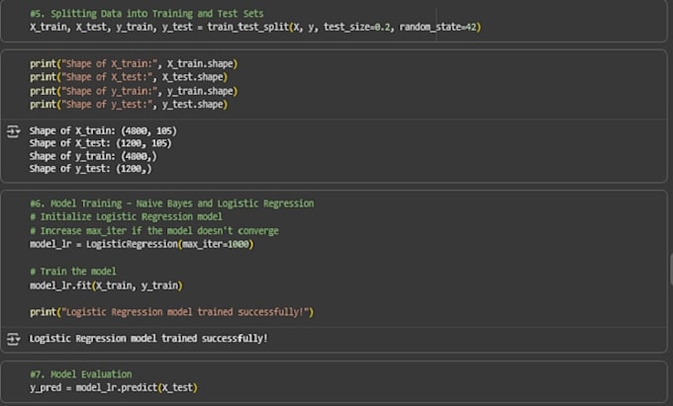Viewport: 673px width, 406px height.
Task: Click comment '# Increase max_iter if the model doesn't converge'
Action: click(x=154, y=231)
